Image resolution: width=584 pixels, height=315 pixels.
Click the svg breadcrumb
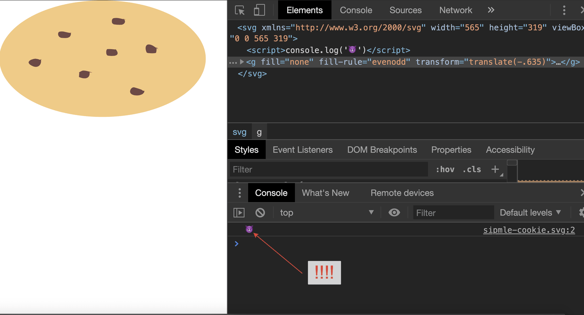click(240, 132)
